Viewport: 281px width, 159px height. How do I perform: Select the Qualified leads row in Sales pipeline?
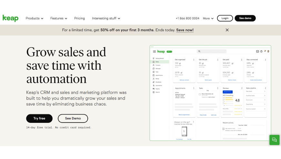(256, 95)
